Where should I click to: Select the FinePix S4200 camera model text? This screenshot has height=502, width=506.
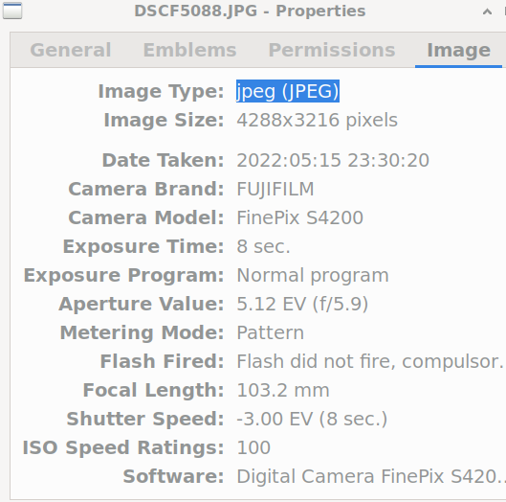(299, 217)
